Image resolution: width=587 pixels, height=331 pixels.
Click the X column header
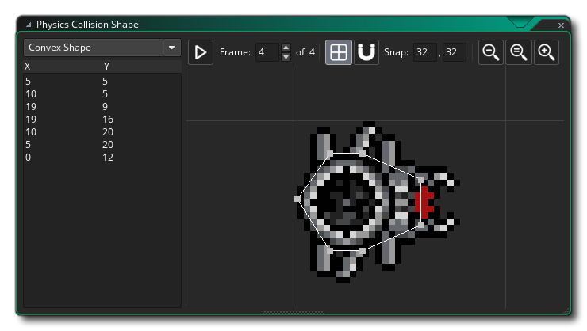pyautogui.click(x=29, y=67)
